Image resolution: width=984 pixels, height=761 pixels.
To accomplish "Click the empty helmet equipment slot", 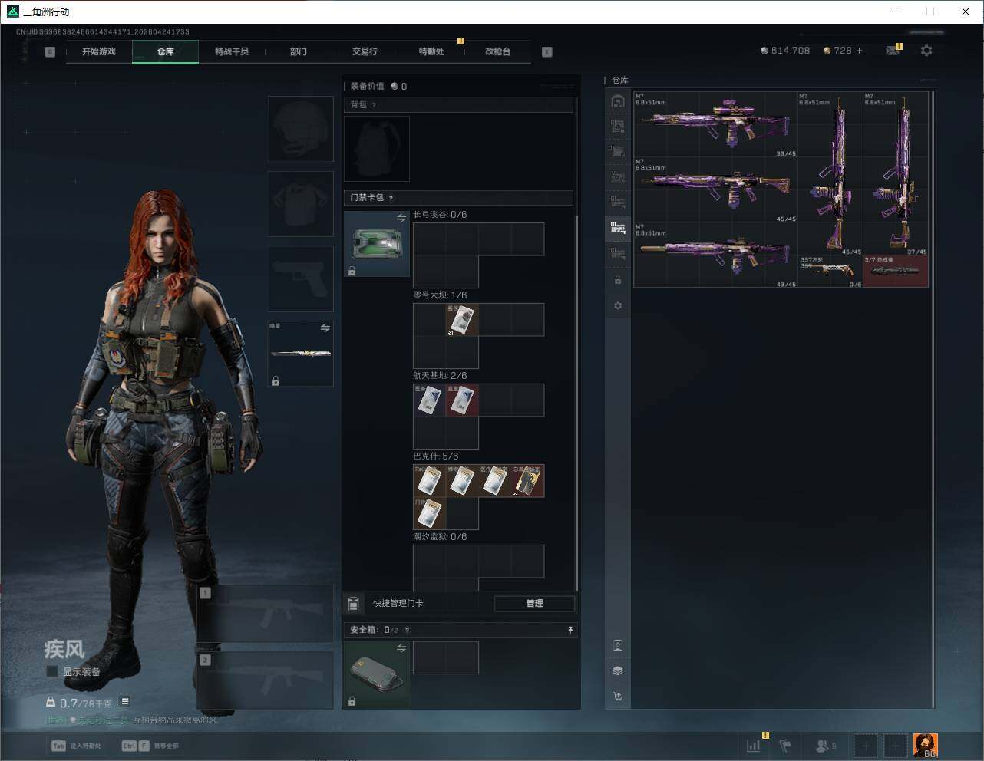I will tap(300, 129).
